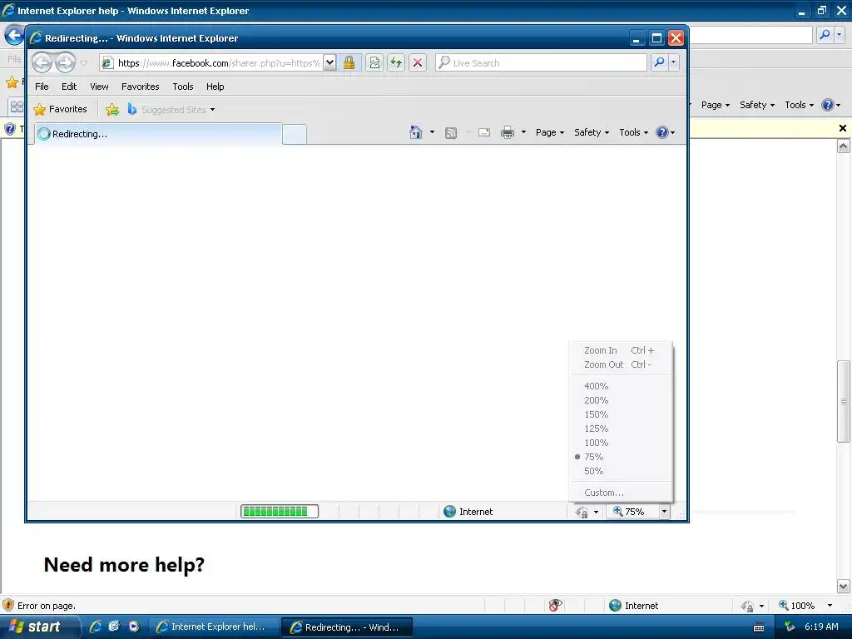Click the Help icon in background window command bar

tap(828, 105)
